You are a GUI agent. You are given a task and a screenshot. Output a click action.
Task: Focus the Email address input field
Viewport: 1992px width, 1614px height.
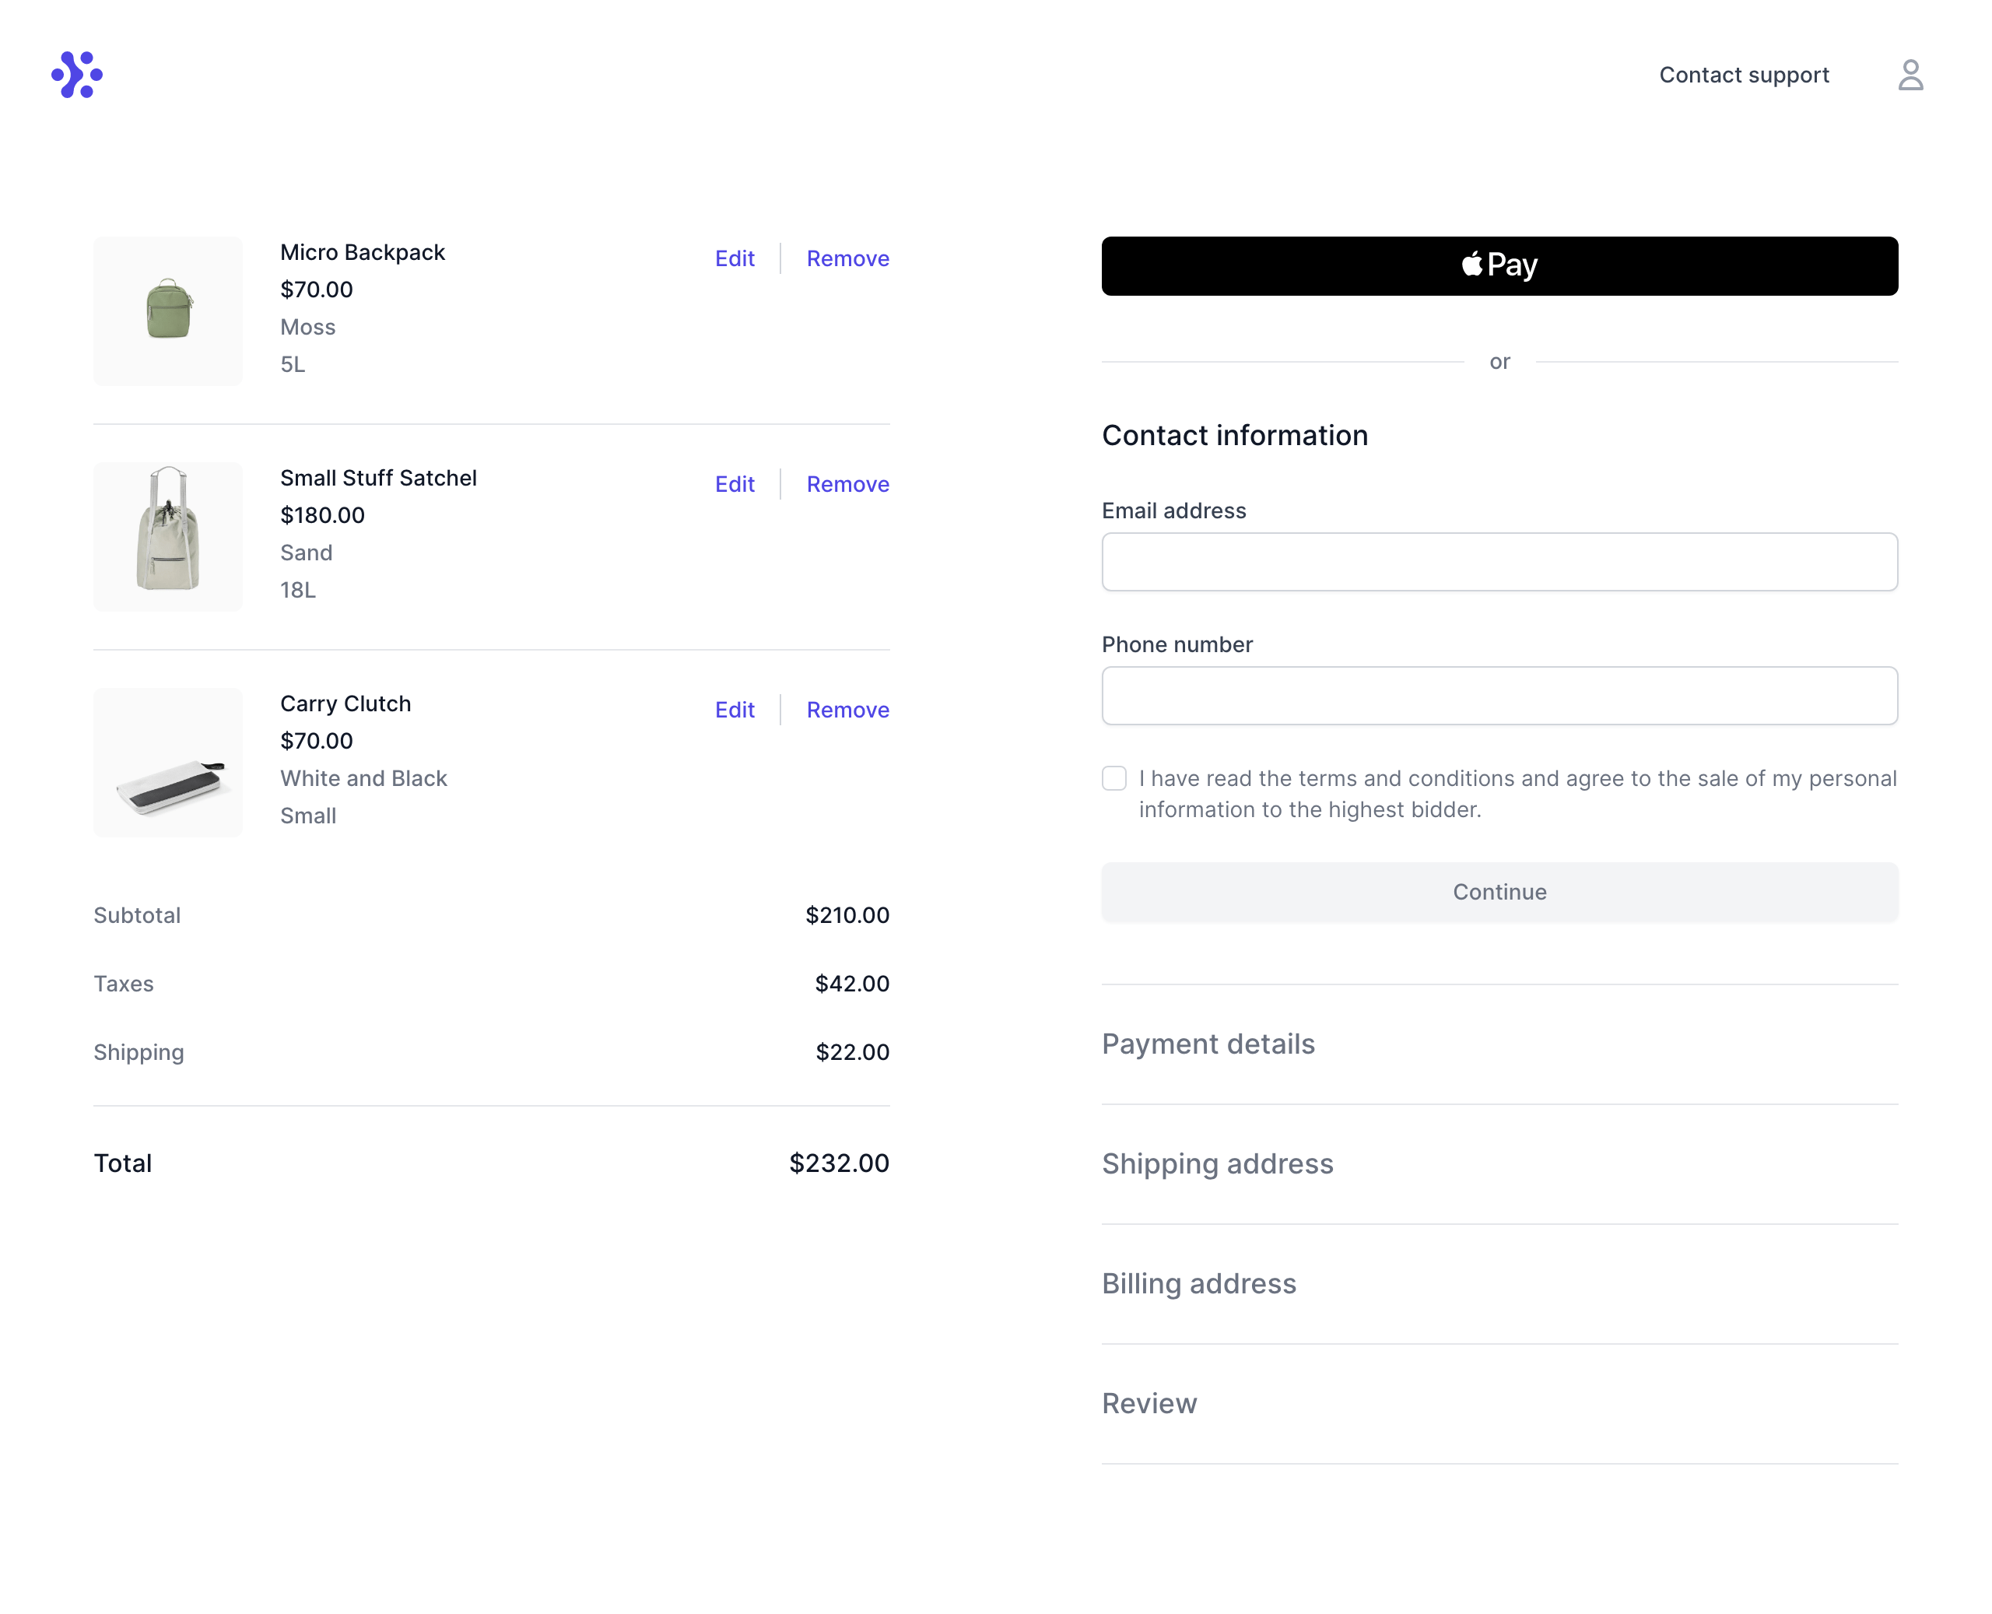1499,562
